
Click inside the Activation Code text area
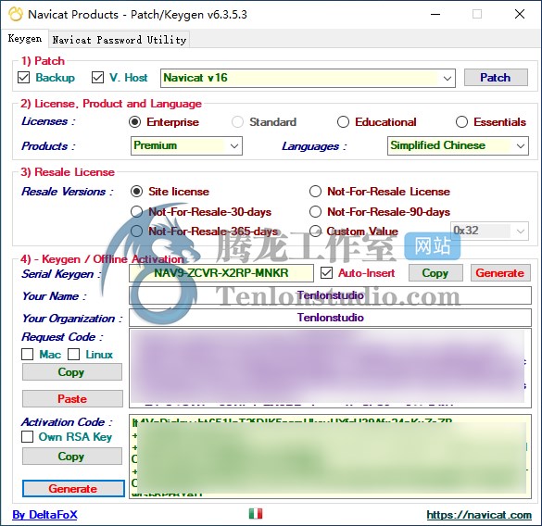pyautogui.click(x=330, y=457)
